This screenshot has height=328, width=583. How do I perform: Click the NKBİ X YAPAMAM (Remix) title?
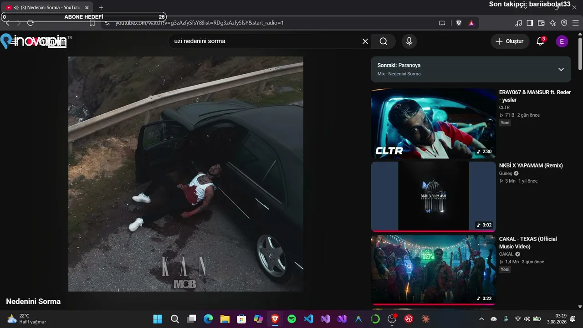tap(531, 165)
